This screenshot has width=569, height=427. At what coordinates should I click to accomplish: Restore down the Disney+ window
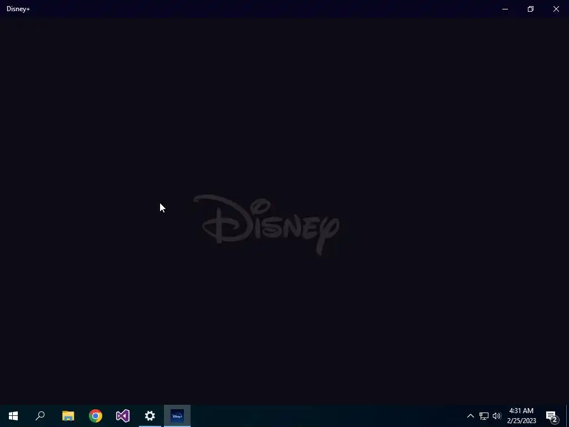(x=531, y=9)
